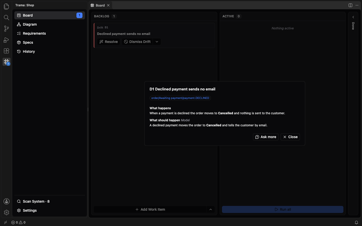Viewport: 362px width, 226px height.
Task: Open Source Control icon
Action: coord(7,29)
